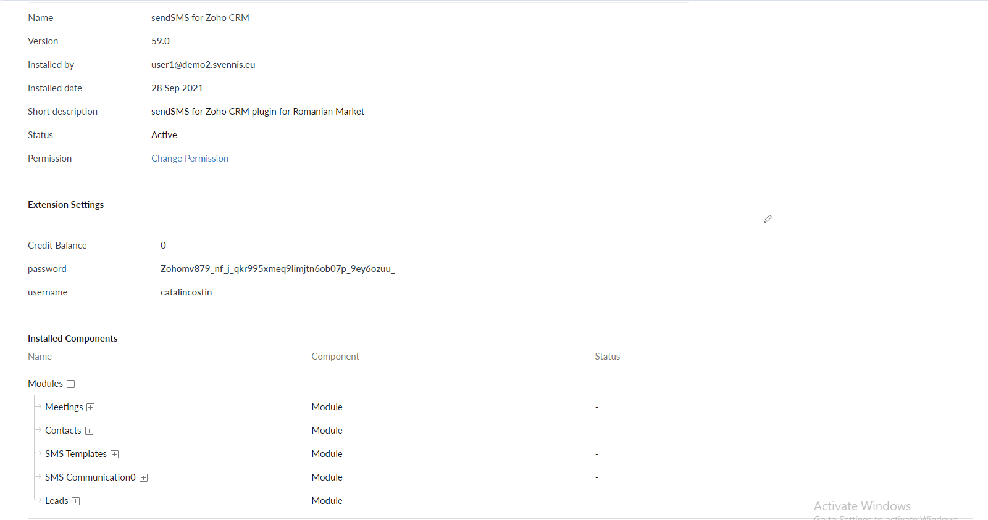Click the username value catalincostin
The image size is (988, 520).
[x=186, y=292]
